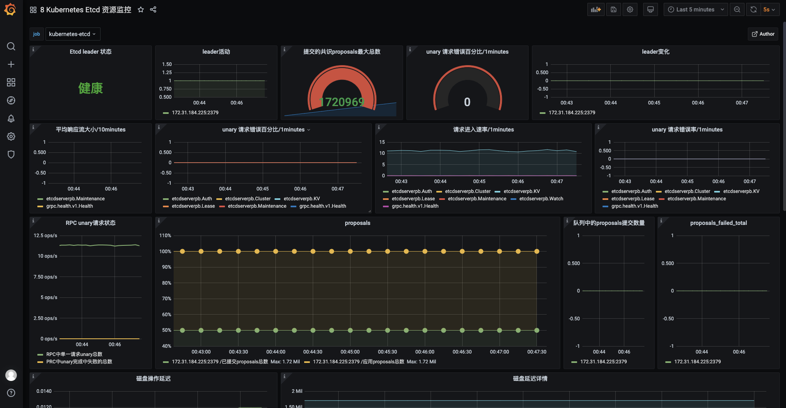Image resolution: width=786 pixels, height=408 pixels.
Task: Open the 平均响应流大小/10minutes panel title
Action: [91, 129]
